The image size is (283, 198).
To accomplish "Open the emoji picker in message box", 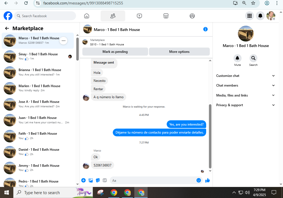I will click(198, 180).
